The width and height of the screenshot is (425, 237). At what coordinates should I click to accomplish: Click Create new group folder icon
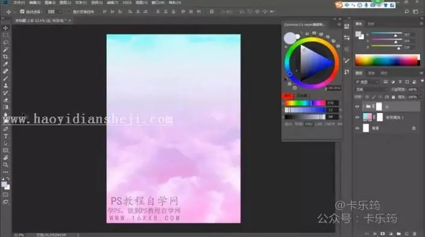point(398,233)
